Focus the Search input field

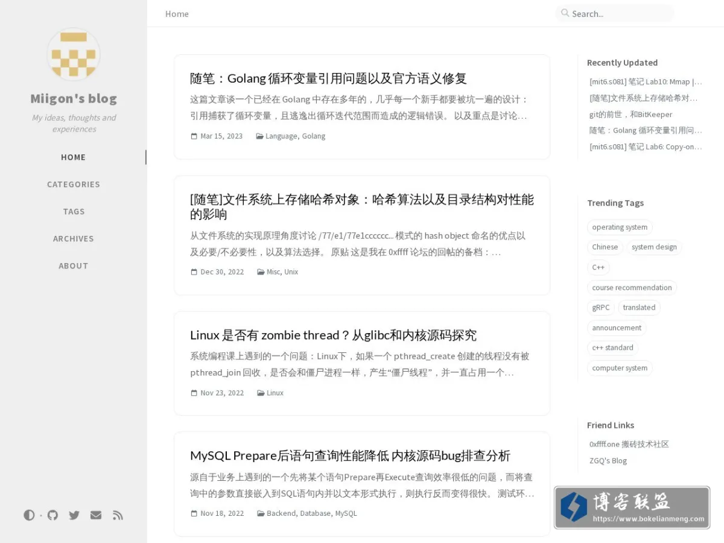pyautogui.click(x=621, y=13)
